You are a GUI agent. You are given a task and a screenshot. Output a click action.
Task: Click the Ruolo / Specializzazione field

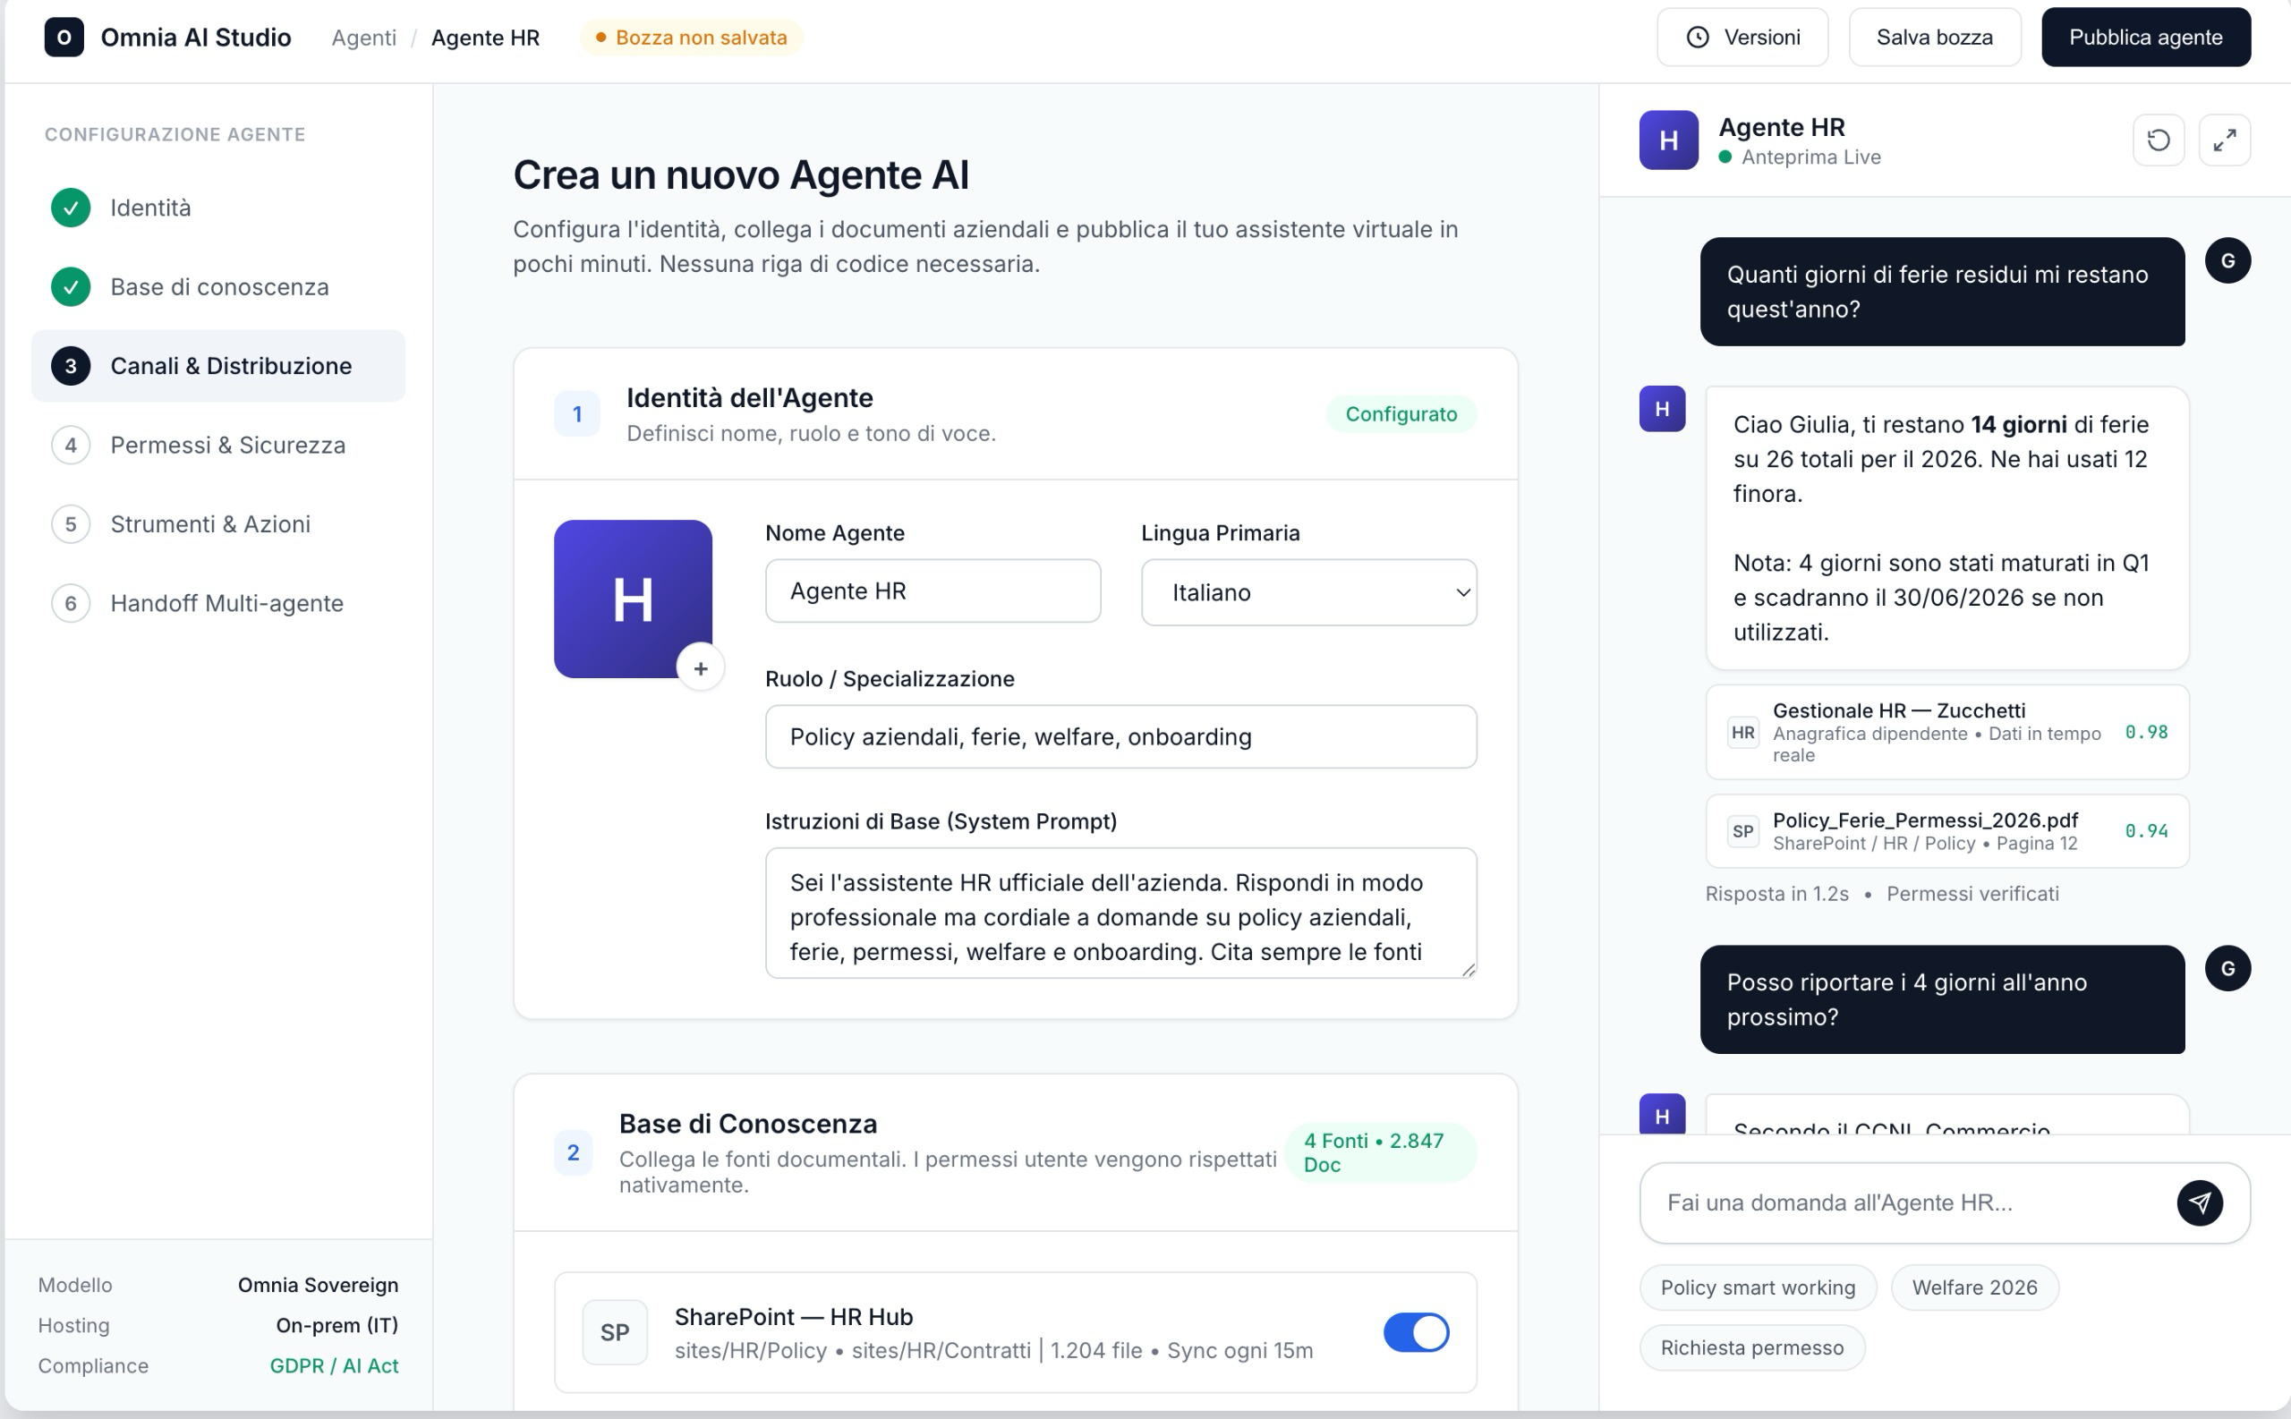pyautogui.click(x=1120, y=736)
